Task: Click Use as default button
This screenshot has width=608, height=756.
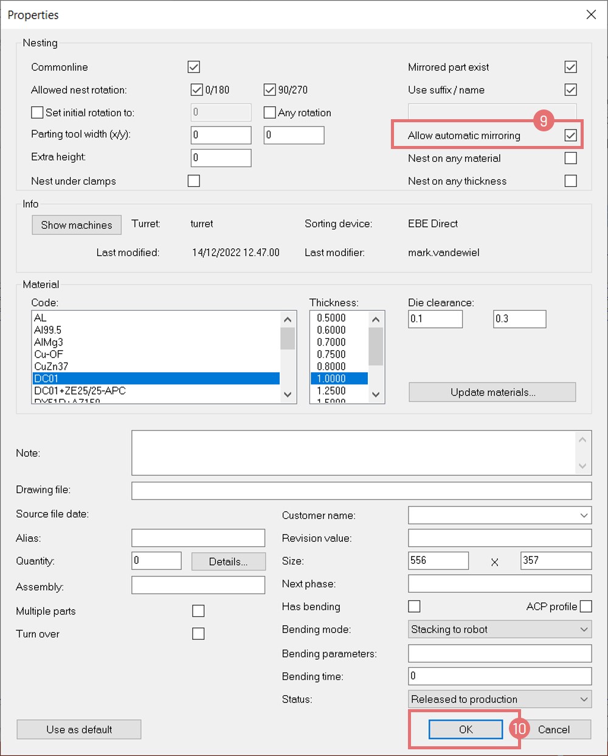Action: coord(79,729)
